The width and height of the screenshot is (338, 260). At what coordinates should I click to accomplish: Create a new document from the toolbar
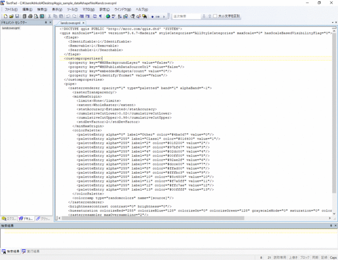[6, 16]
